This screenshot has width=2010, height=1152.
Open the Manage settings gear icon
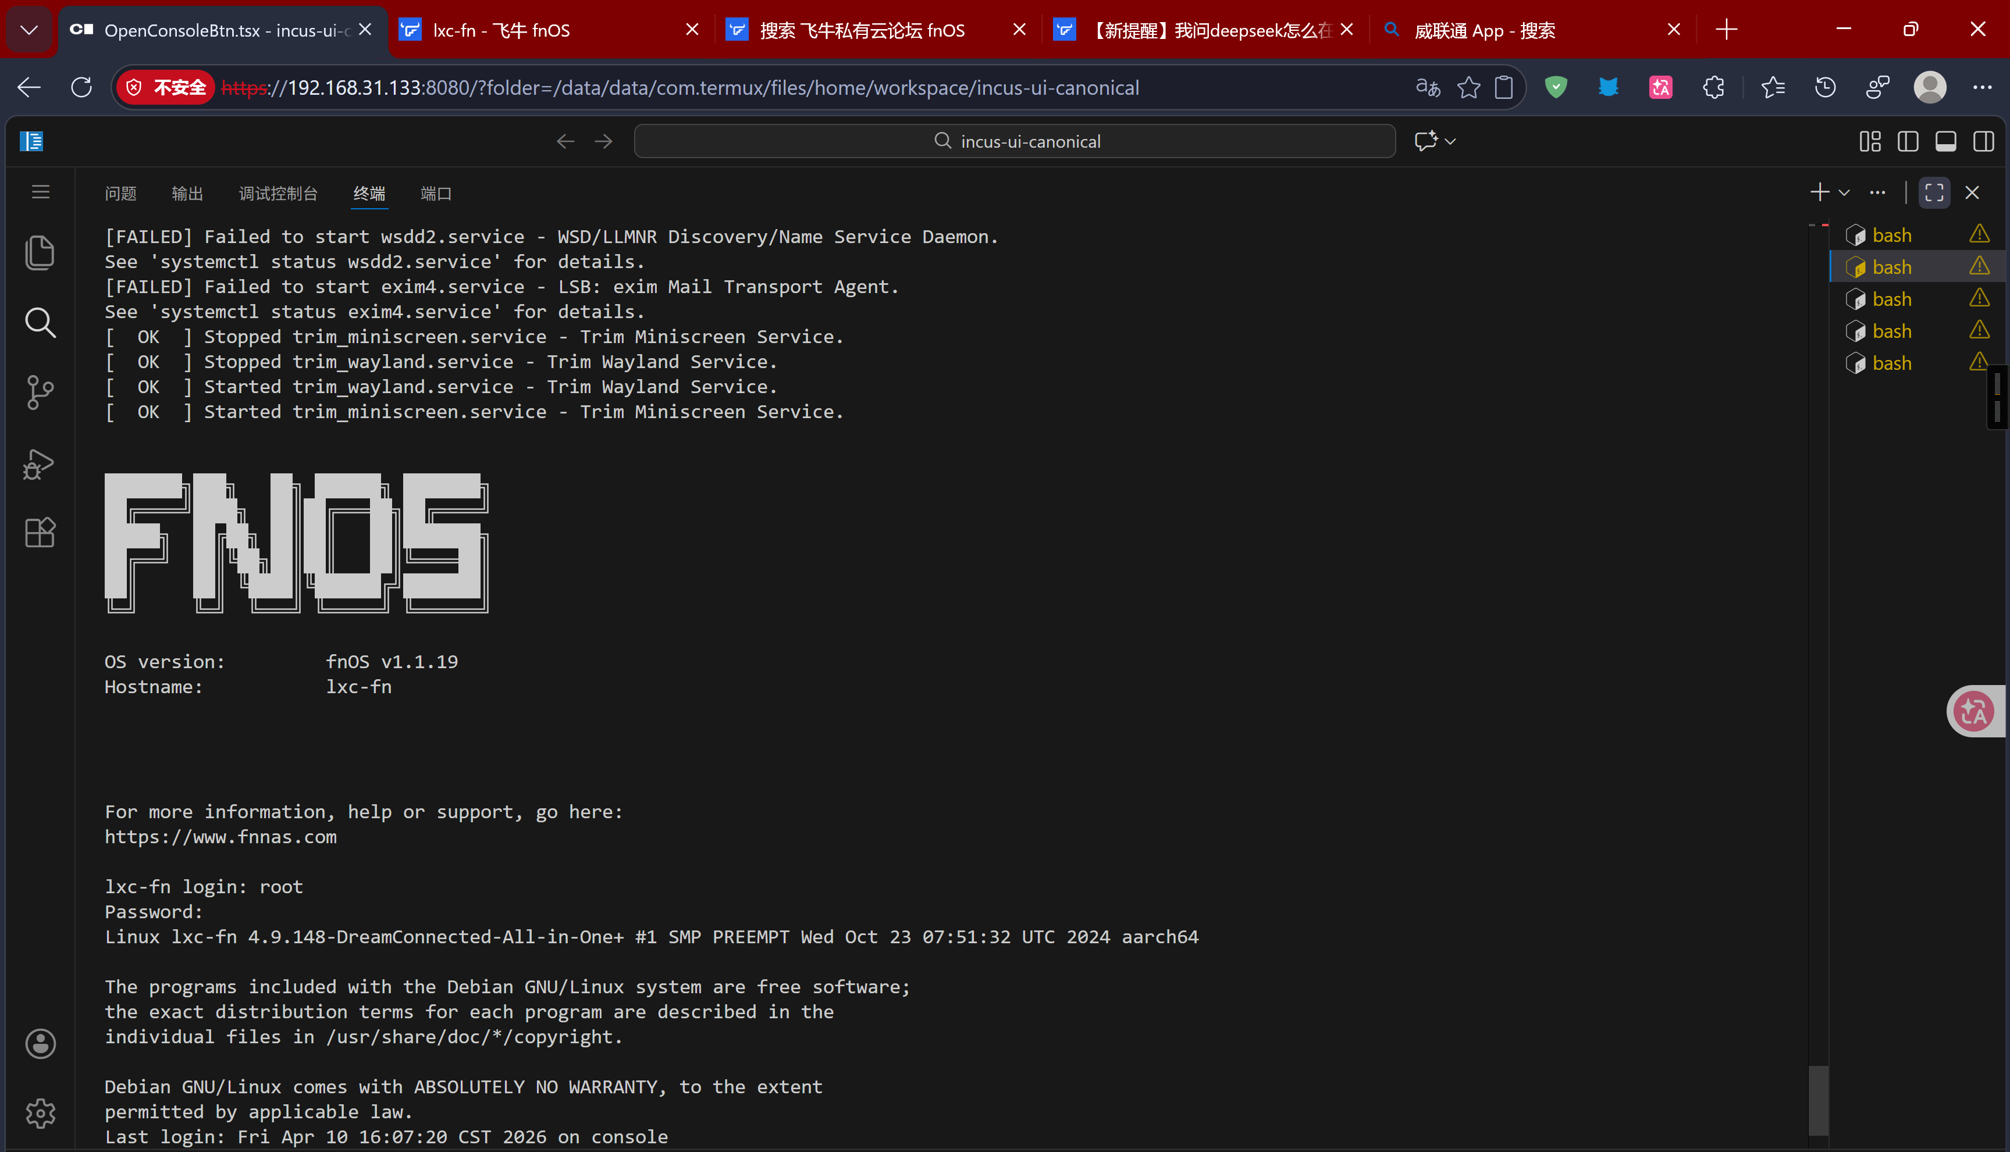pos(40,1113)
